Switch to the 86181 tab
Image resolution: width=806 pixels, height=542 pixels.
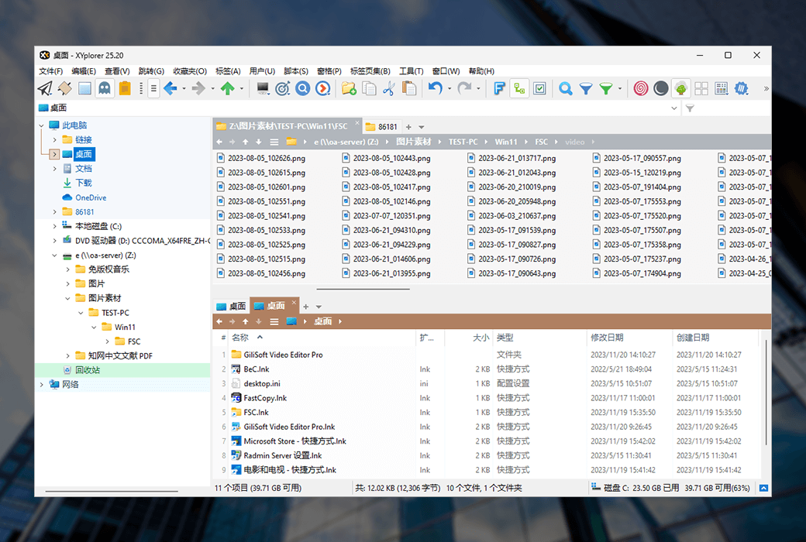pyautogui.click(x=387, y=126)
